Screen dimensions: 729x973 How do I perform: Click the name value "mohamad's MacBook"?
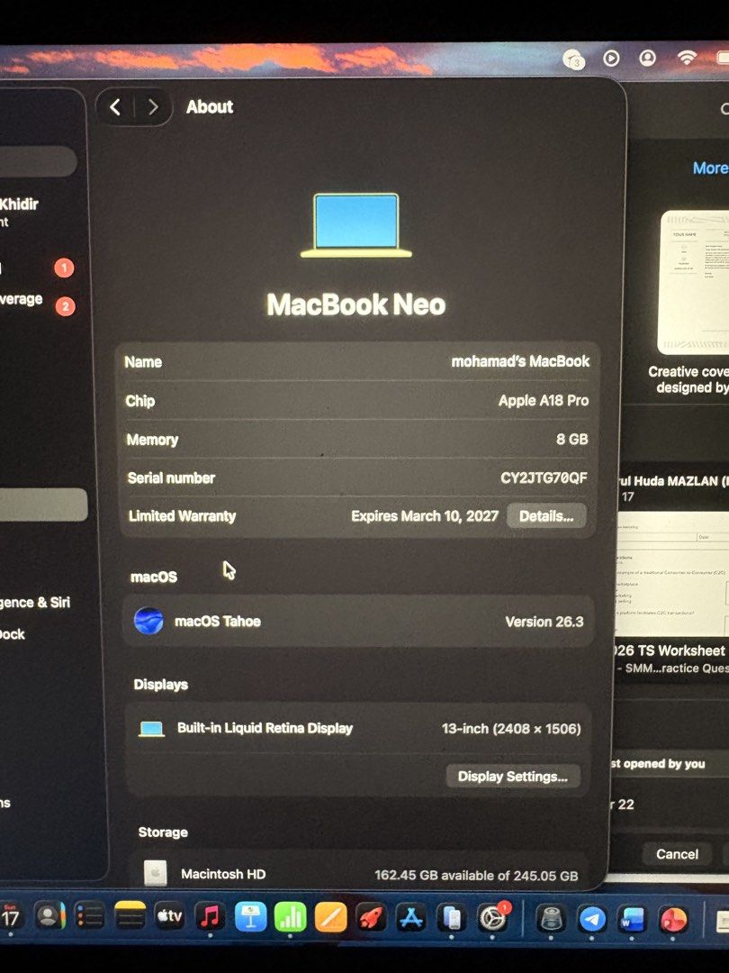coord(520,361)
